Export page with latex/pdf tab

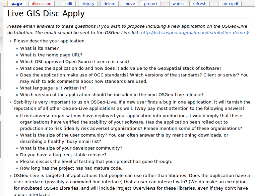point(230,4)
